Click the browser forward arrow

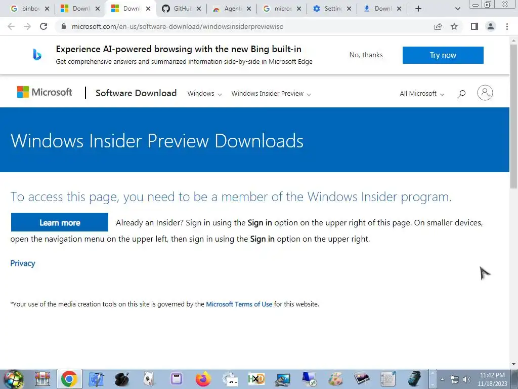coord(27,26)
